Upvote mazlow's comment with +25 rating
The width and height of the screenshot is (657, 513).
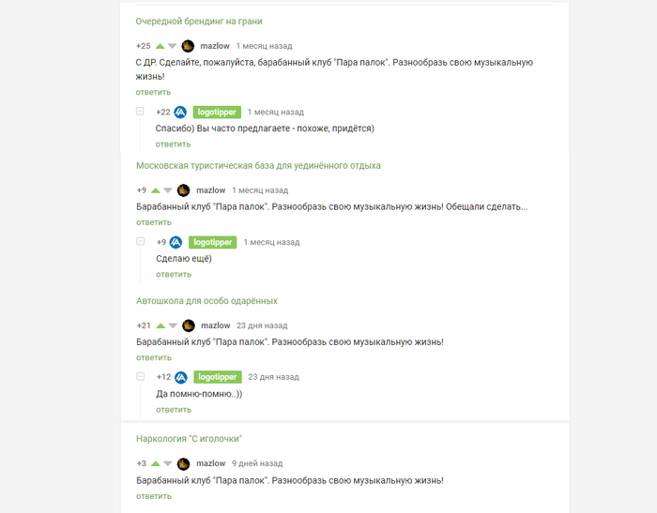[160, 46]
